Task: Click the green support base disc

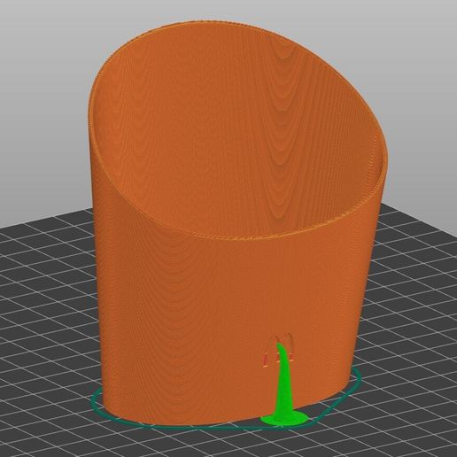Action: (x=284, y=418)
